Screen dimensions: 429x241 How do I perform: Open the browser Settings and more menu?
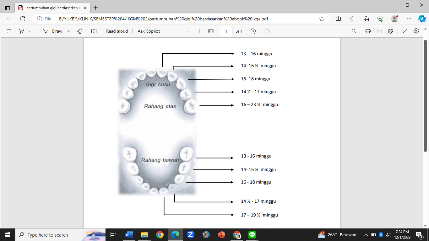click(x=409, y=19)
